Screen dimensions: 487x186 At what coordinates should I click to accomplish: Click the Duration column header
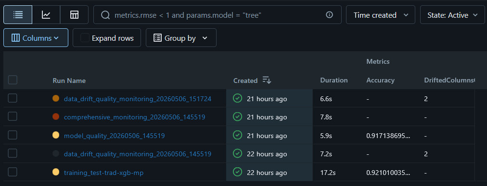tap(334, 80)
